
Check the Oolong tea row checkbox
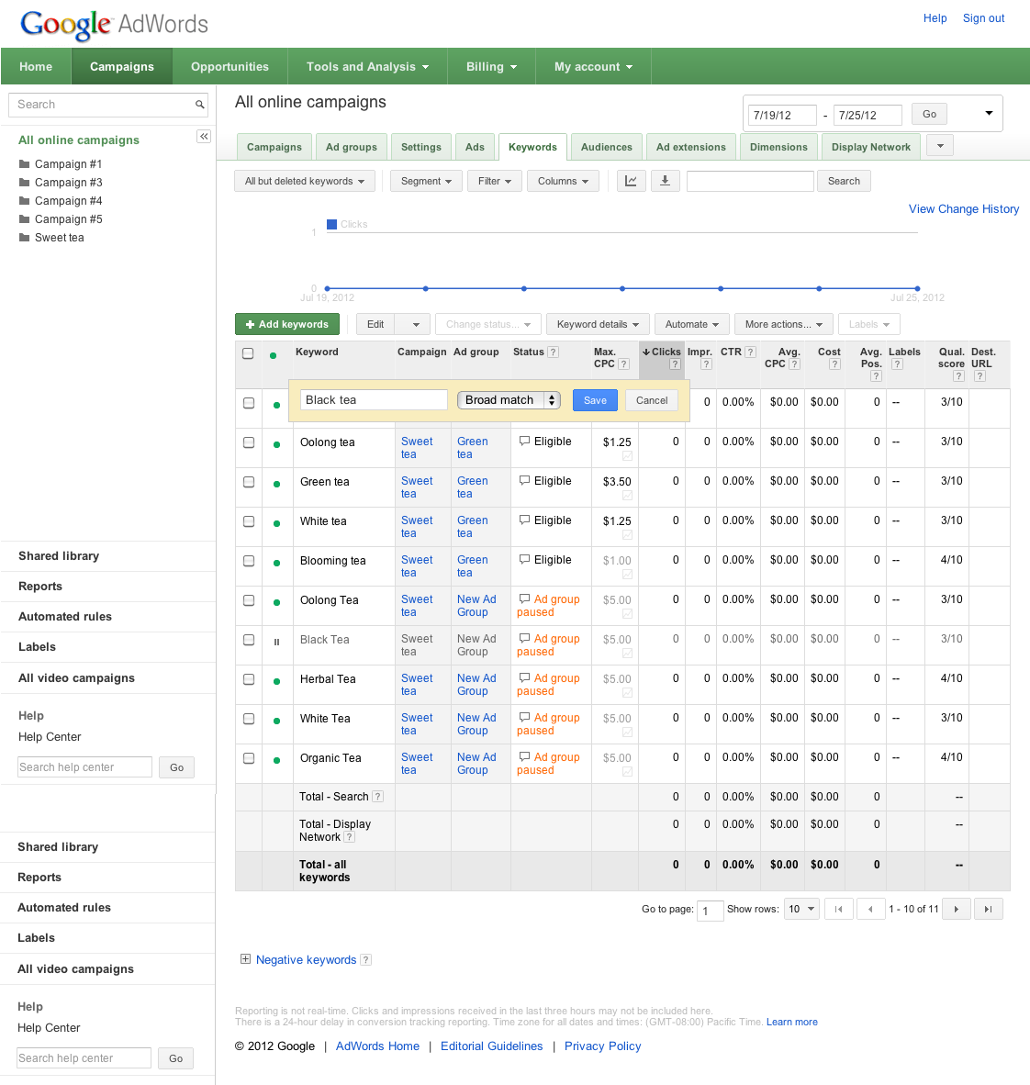point(249,442)
